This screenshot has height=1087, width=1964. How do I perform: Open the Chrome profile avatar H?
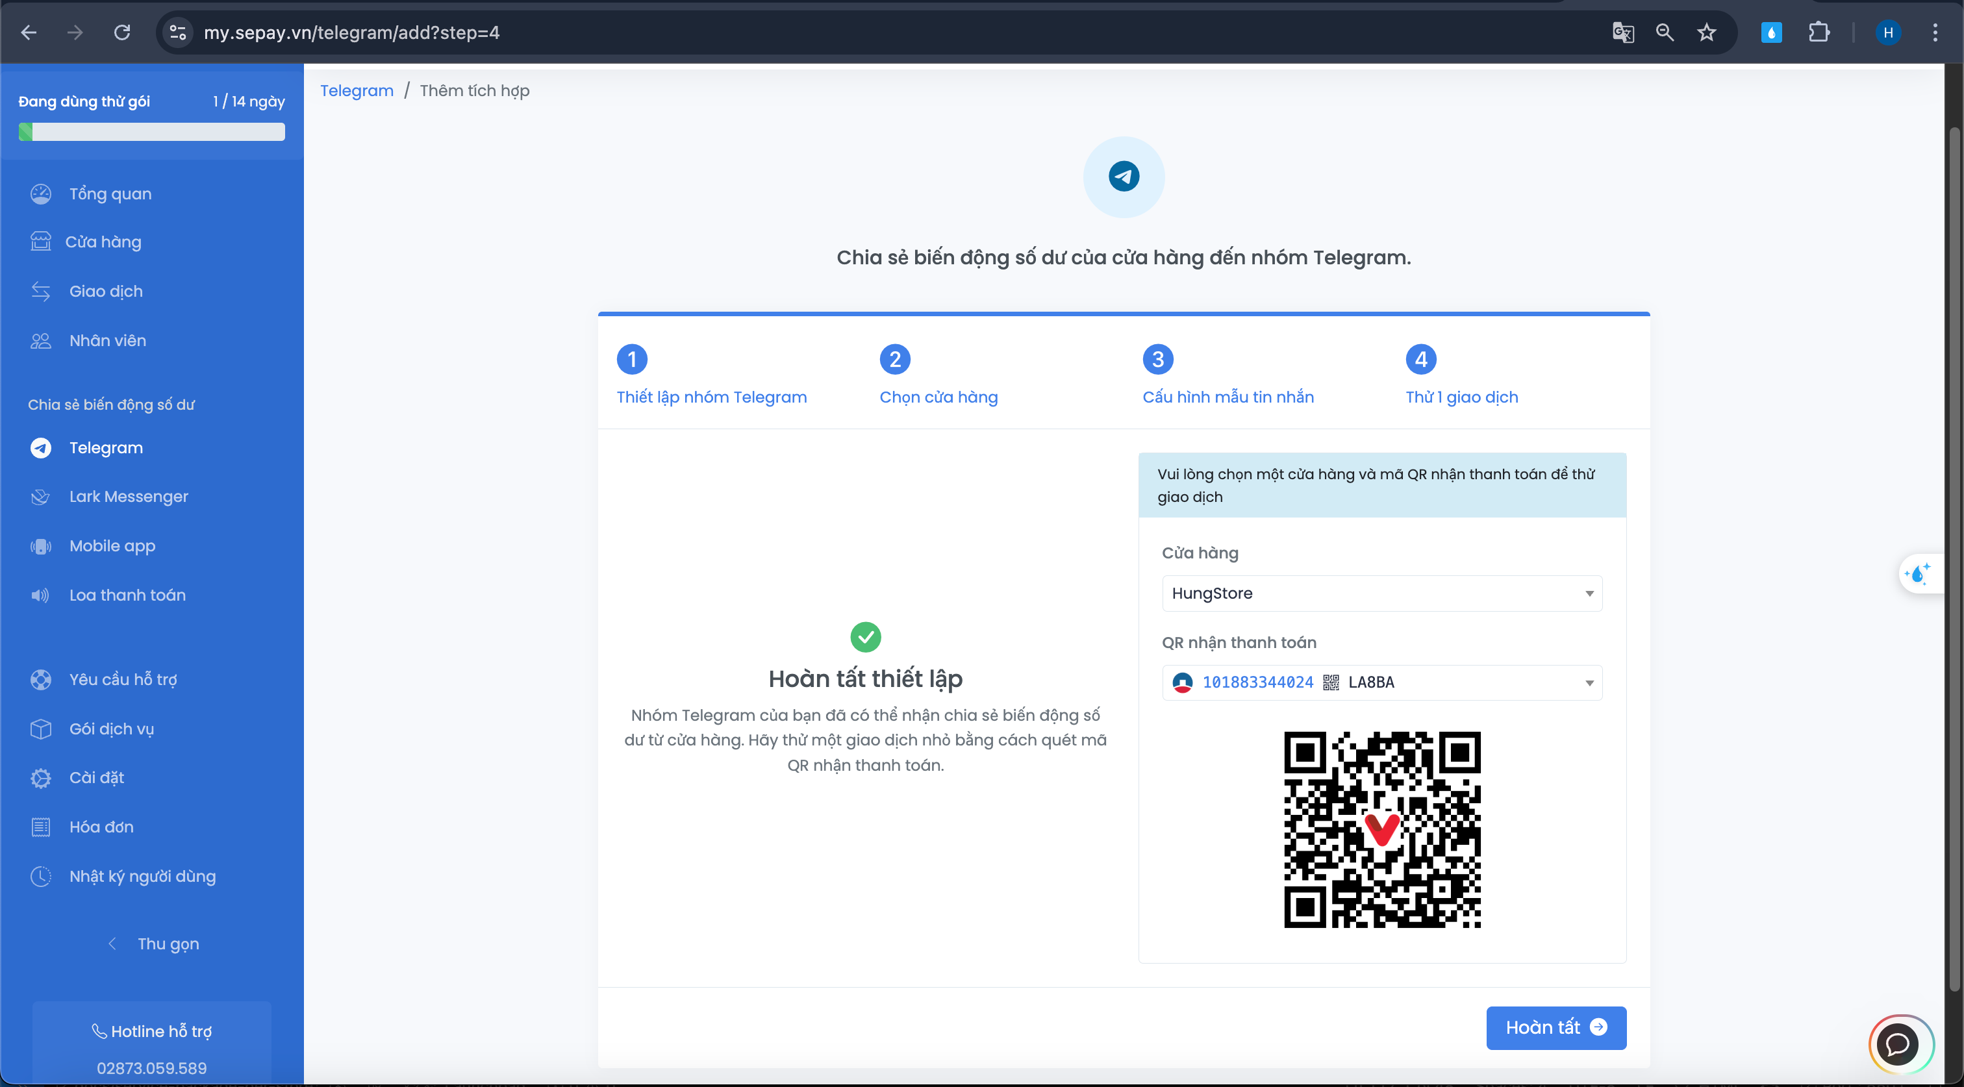tap(1888, 32)
